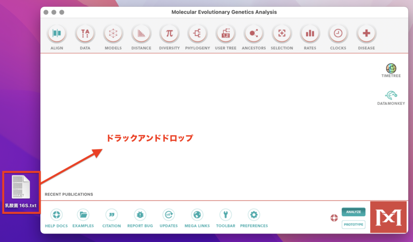Select the 乳酸菌 16S.txt desktop file
The width and height of the screenshot is (413, 242).
[21, 192]
